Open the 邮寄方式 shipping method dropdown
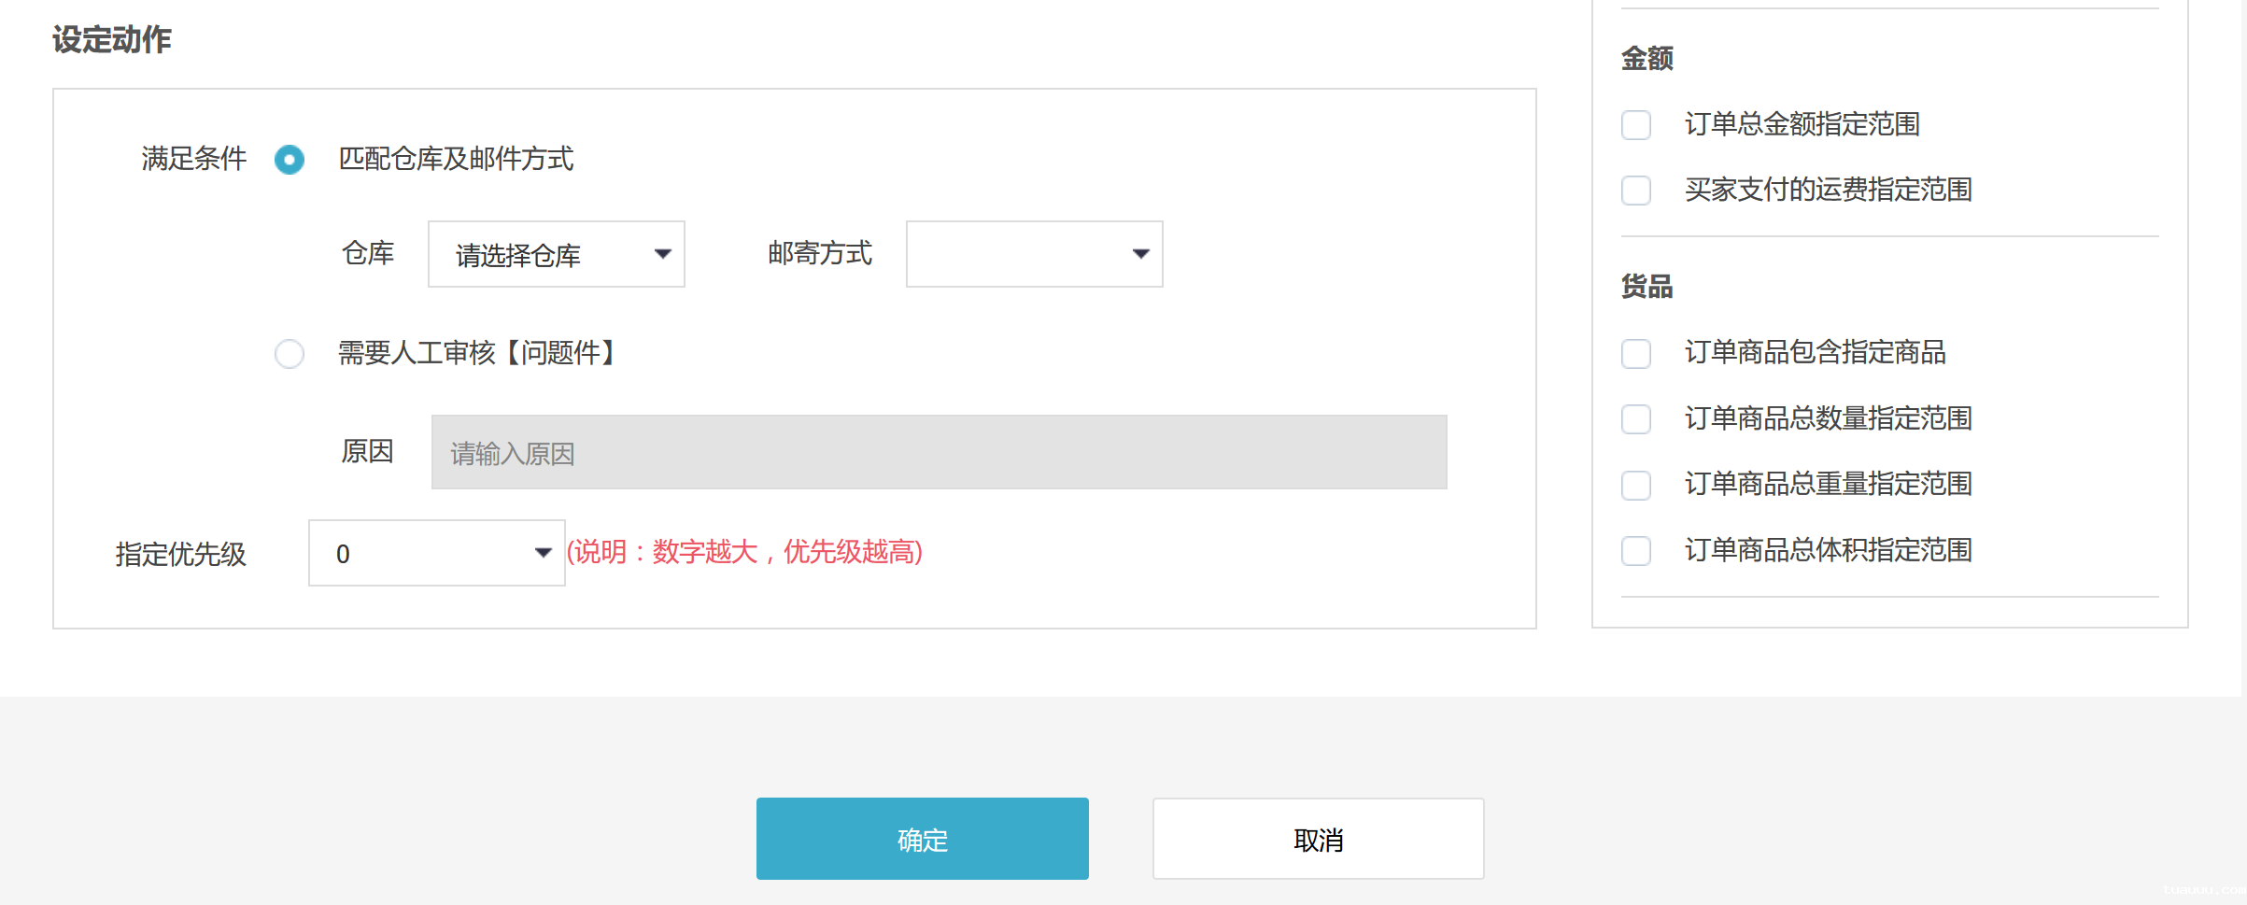 [x=1032, y=253]
